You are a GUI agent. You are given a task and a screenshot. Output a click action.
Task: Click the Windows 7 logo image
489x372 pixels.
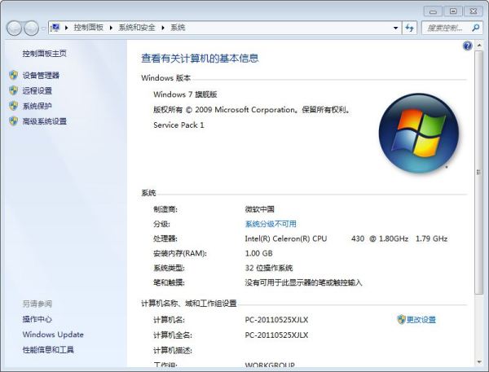pyautogui.click(x=419, y=133)
